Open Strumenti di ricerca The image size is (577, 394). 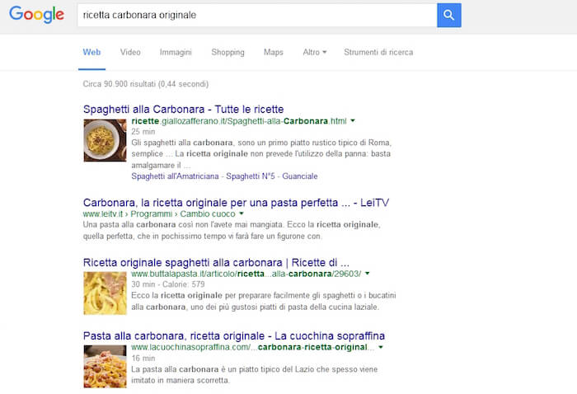coord(378,52)
